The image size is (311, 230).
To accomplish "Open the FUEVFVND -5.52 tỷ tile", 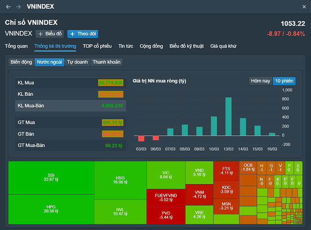I will [x=166, y=198].
